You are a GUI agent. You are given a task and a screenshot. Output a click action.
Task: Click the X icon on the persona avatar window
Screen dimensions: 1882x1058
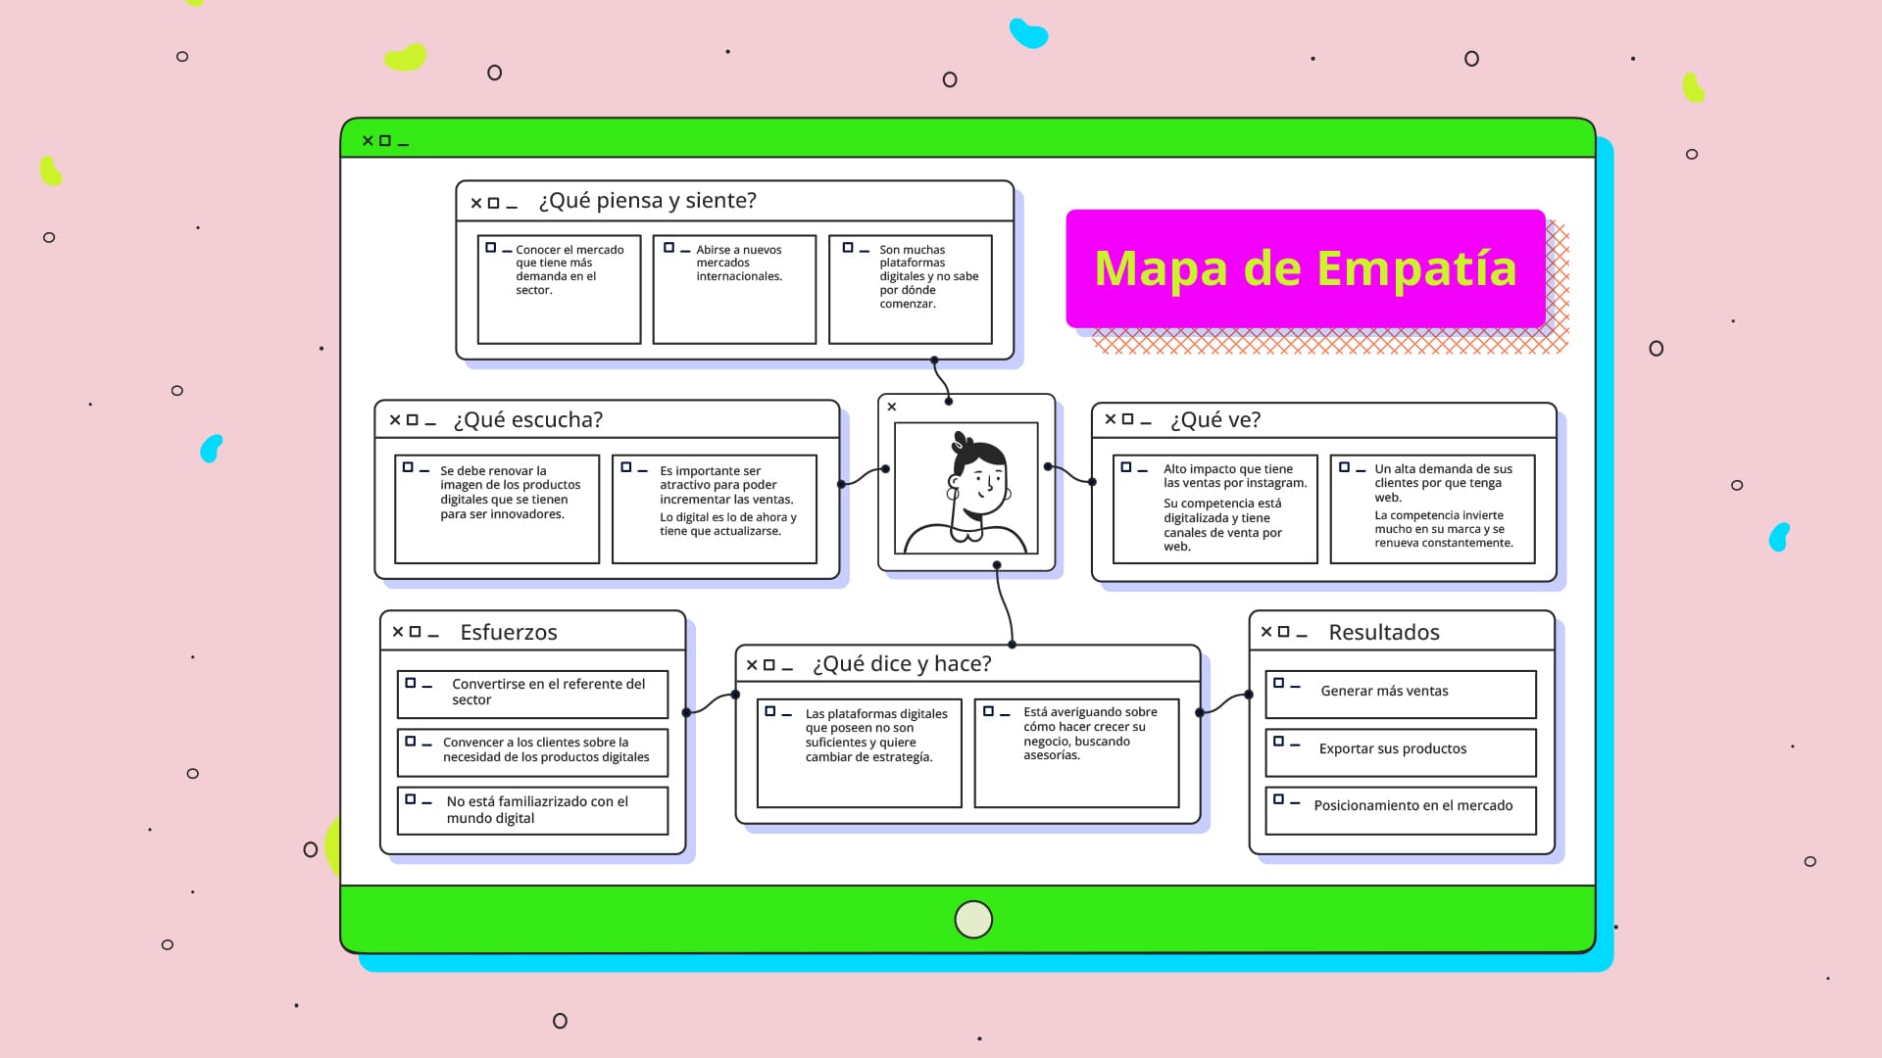[x=891, y=407]
